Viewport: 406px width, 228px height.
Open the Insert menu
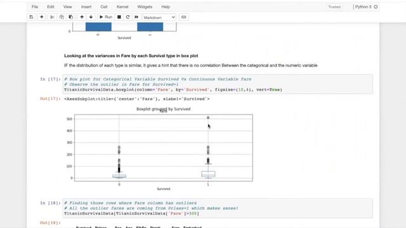coord(86,7)
